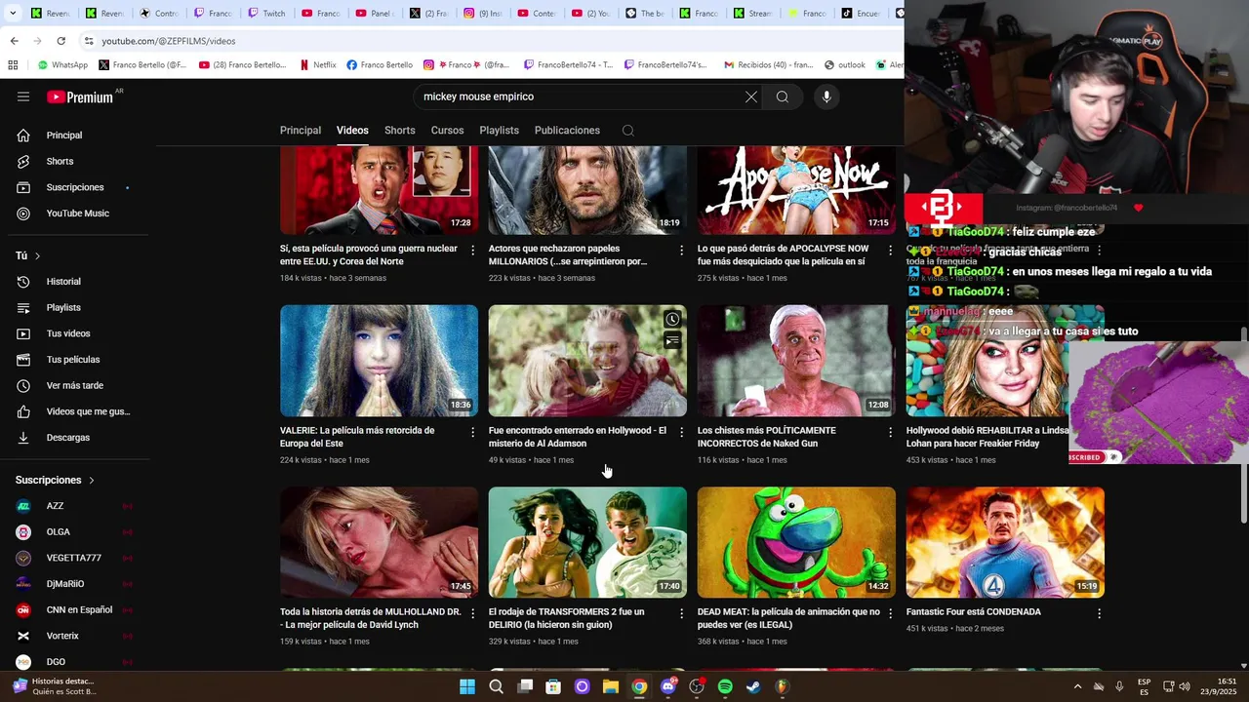Open YouTube Music in the sidebar
The height and width of the screenshot is (702, 1249).
77,214
